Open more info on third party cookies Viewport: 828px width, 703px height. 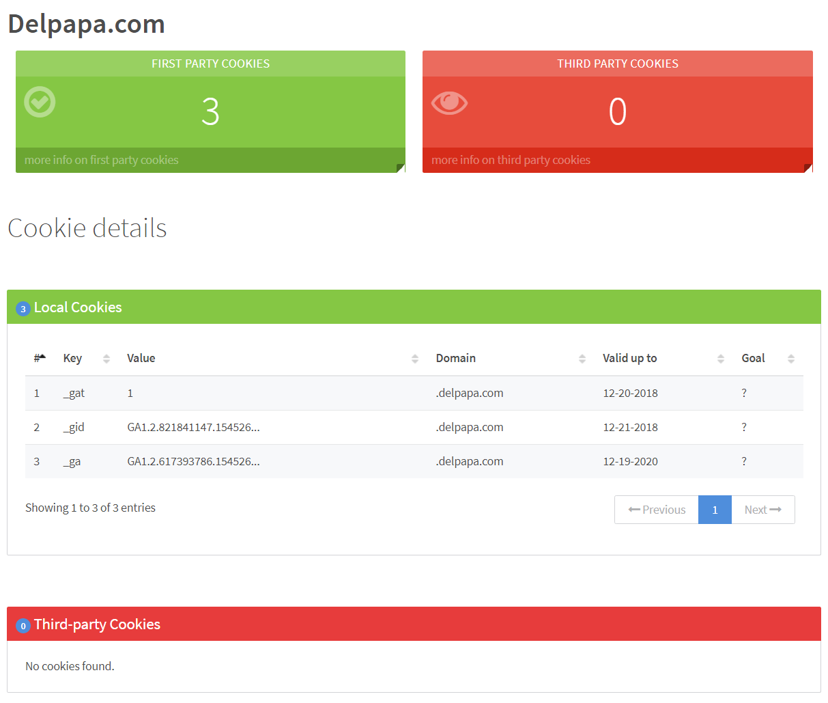point(511,160)
